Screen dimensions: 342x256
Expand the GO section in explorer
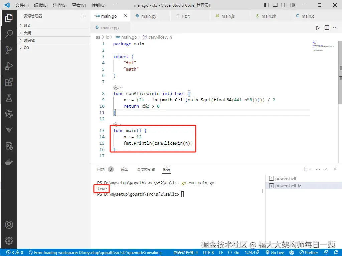(54, 48)
